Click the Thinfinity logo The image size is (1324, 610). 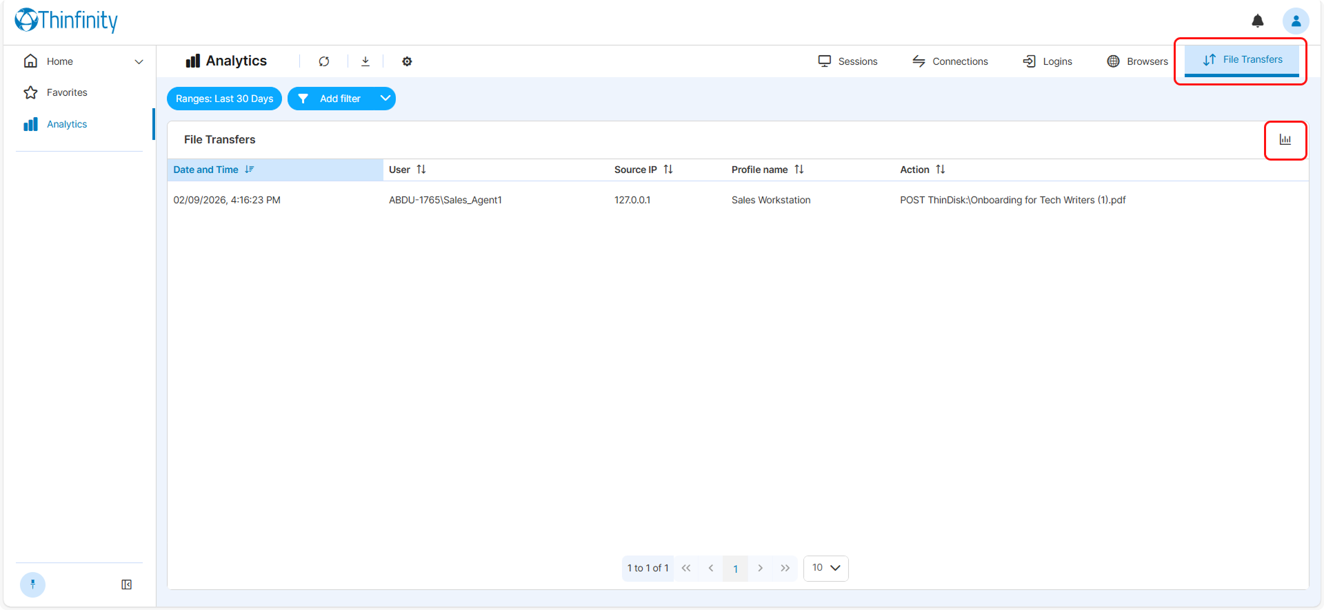(x=66, y=21)
